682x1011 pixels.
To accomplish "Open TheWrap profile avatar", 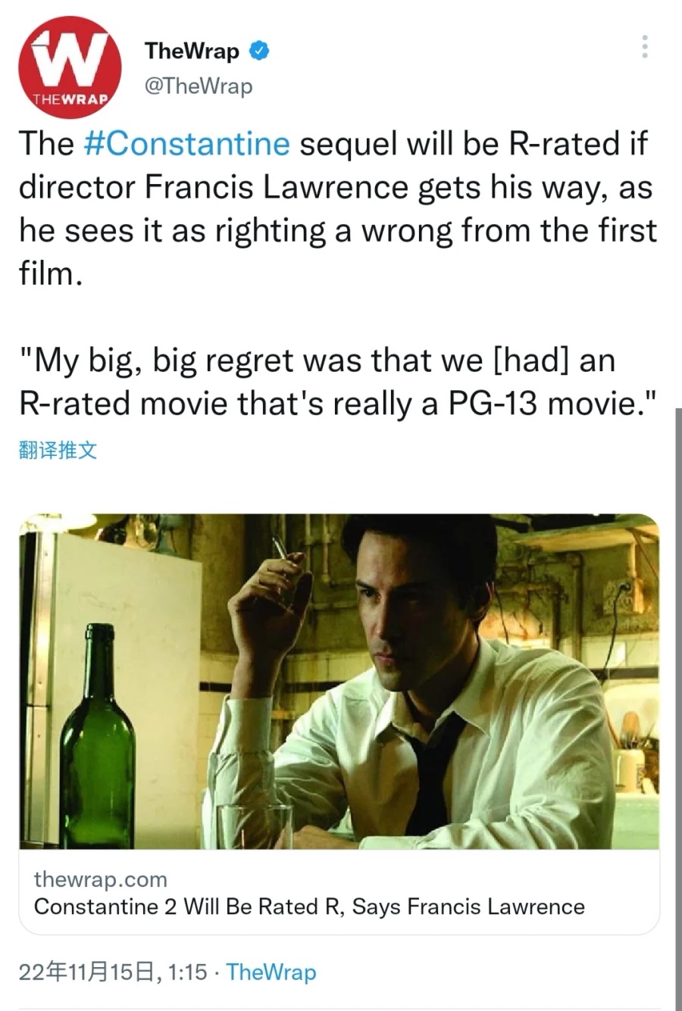I will click(70, 67).
